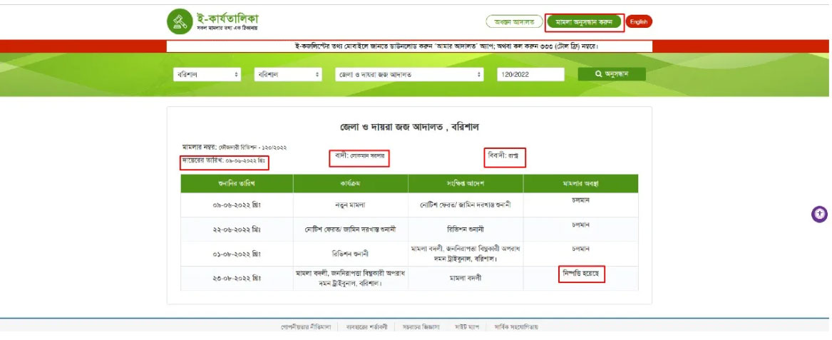Click the বিবাদী: রাষ্ট্র defendant text
This screenshot has height=340, width=832.
click(503, 156)
